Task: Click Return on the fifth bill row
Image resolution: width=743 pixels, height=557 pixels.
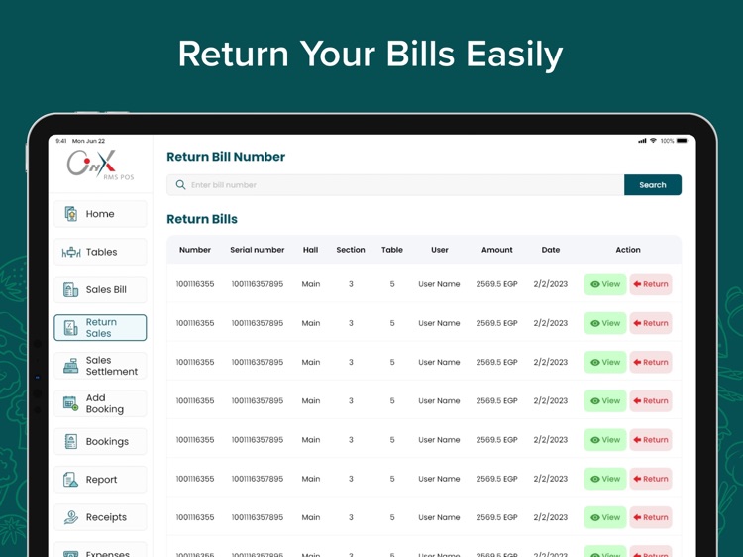Action: pos(651,440)
